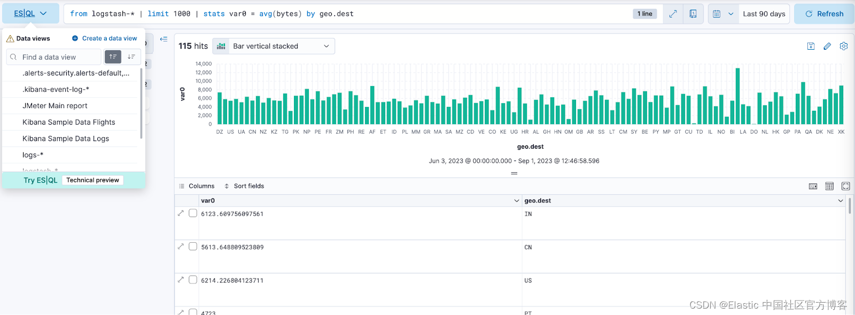Save the visualization using the save icon
Screen dimensions: 855x315
(x=811, y=47)
